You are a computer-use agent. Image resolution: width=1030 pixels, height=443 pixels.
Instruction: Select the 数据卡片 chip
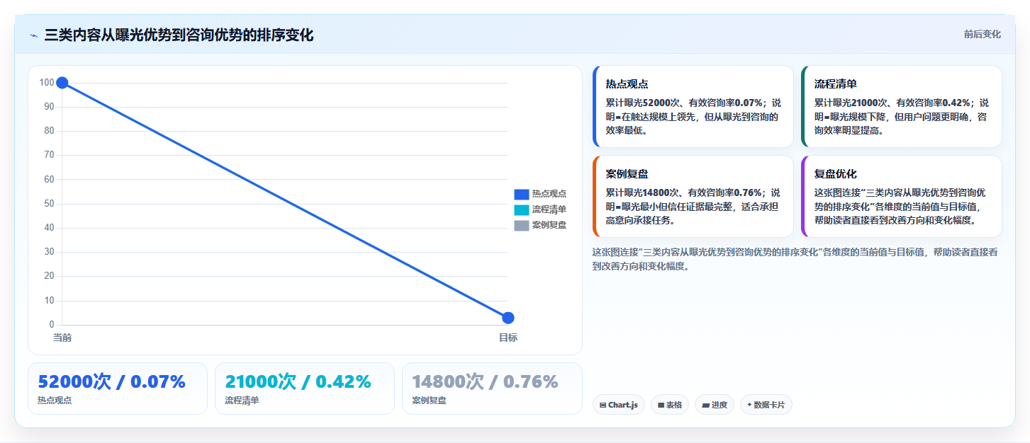tap(766, 405)
